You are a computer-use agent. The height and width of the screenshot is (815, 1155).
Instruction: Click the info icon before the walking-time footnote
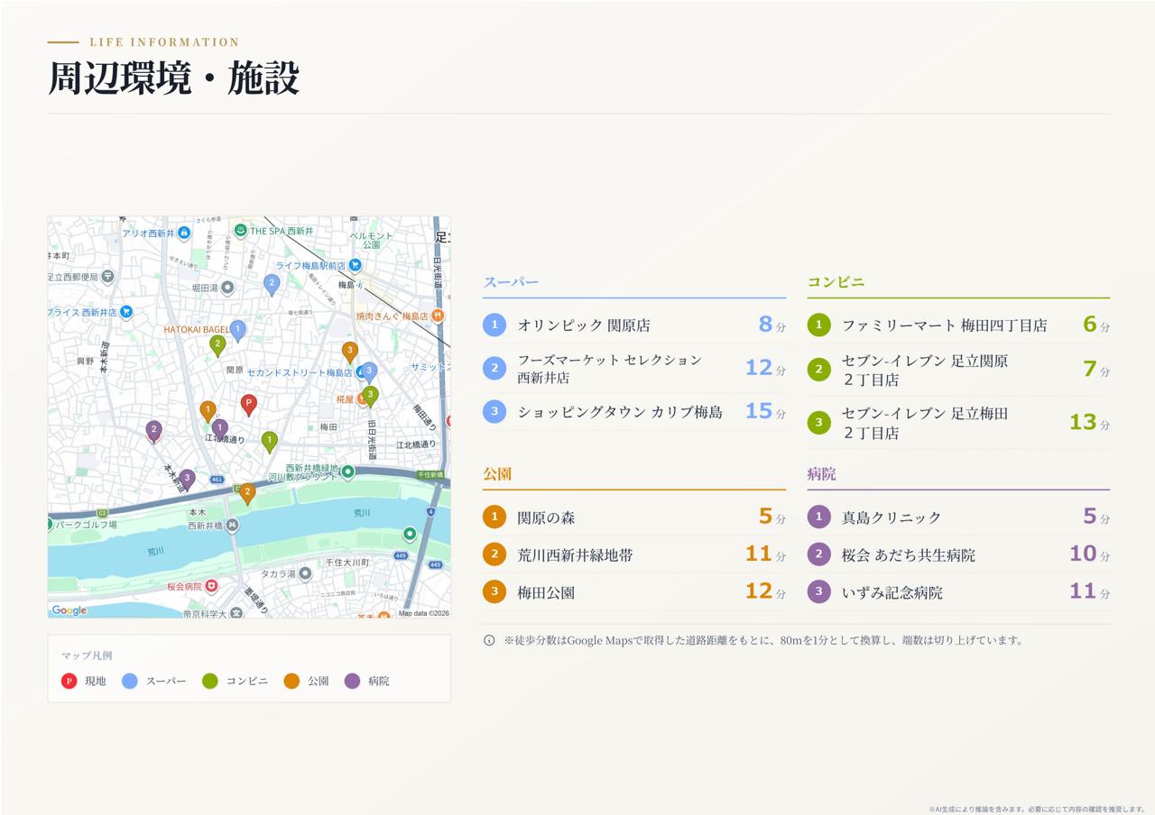(x=489, y=640)
